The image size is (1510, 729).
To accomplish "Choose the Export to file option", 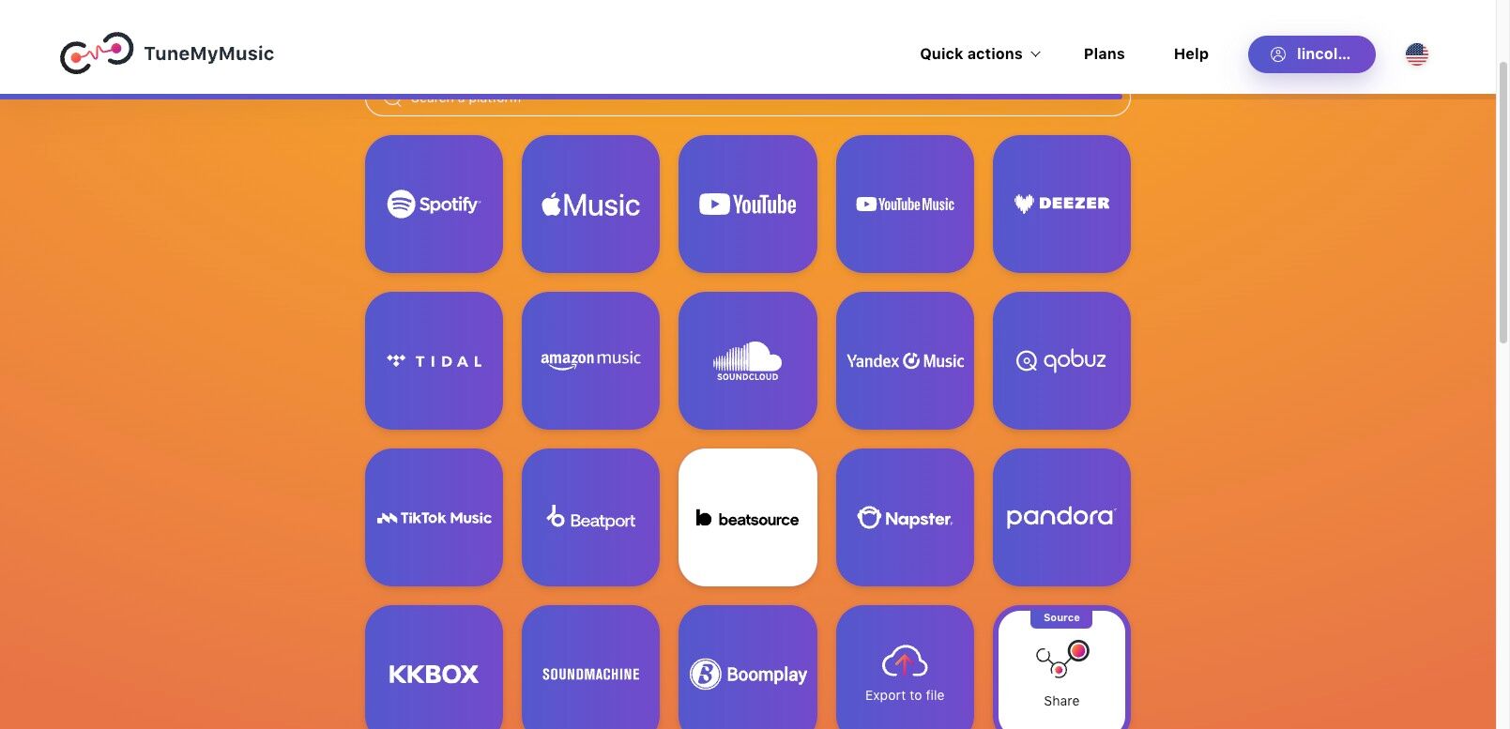I will click(905, 667).
